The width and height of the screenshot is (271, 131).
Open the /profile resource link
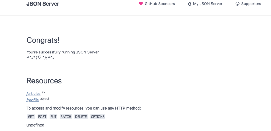(x=33, y=100)
